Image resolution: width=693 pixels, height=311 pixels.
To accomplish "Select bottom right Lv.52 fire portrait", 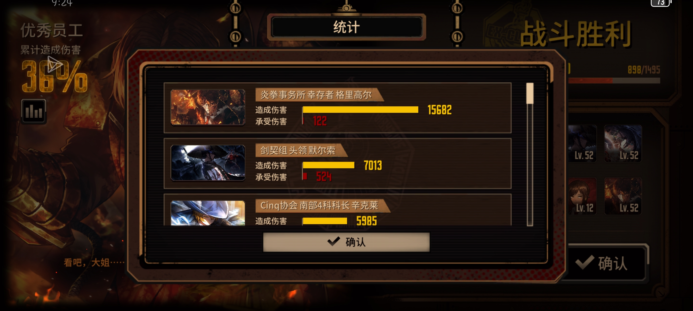I will 623,196.
